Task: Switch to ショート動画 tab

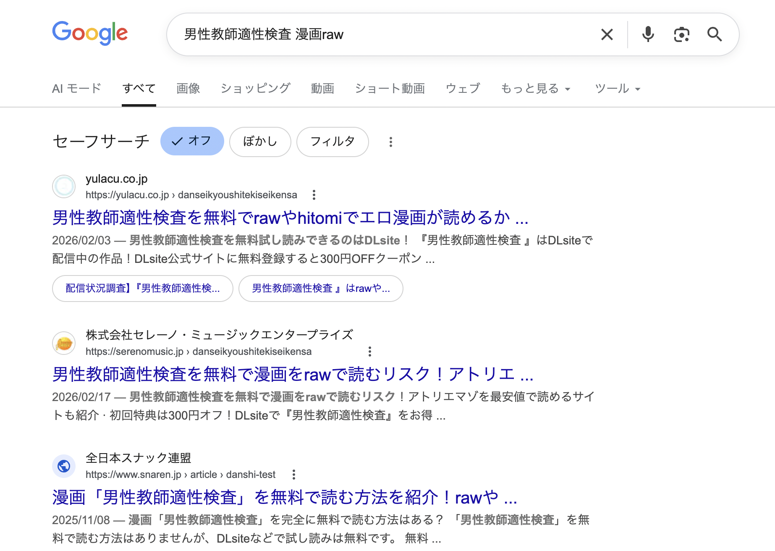Action: coord(390,89)
